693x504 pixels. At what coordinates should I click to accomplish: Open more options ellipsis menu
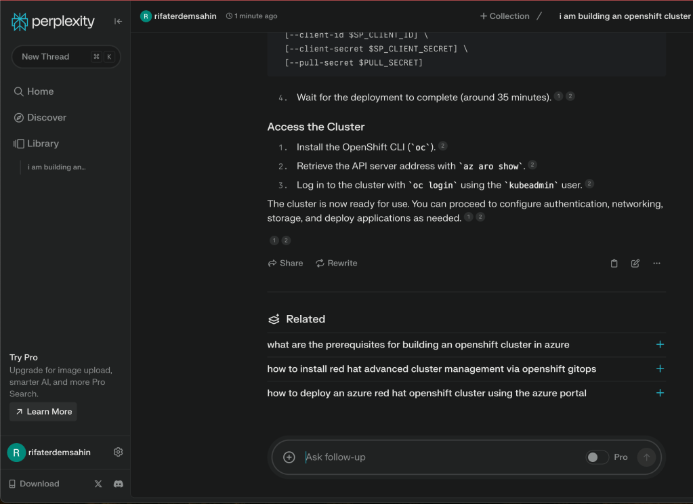[657, 264]
